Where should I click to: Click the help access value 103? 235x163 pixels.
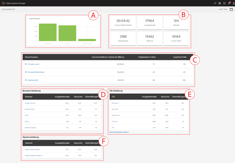coord(184,80)
